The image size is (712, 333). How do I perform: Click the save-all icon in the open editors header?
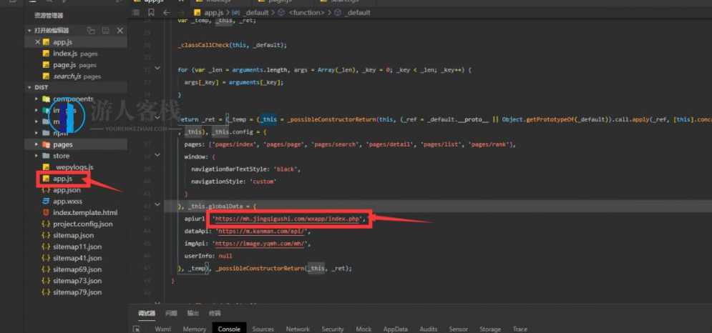106,31
